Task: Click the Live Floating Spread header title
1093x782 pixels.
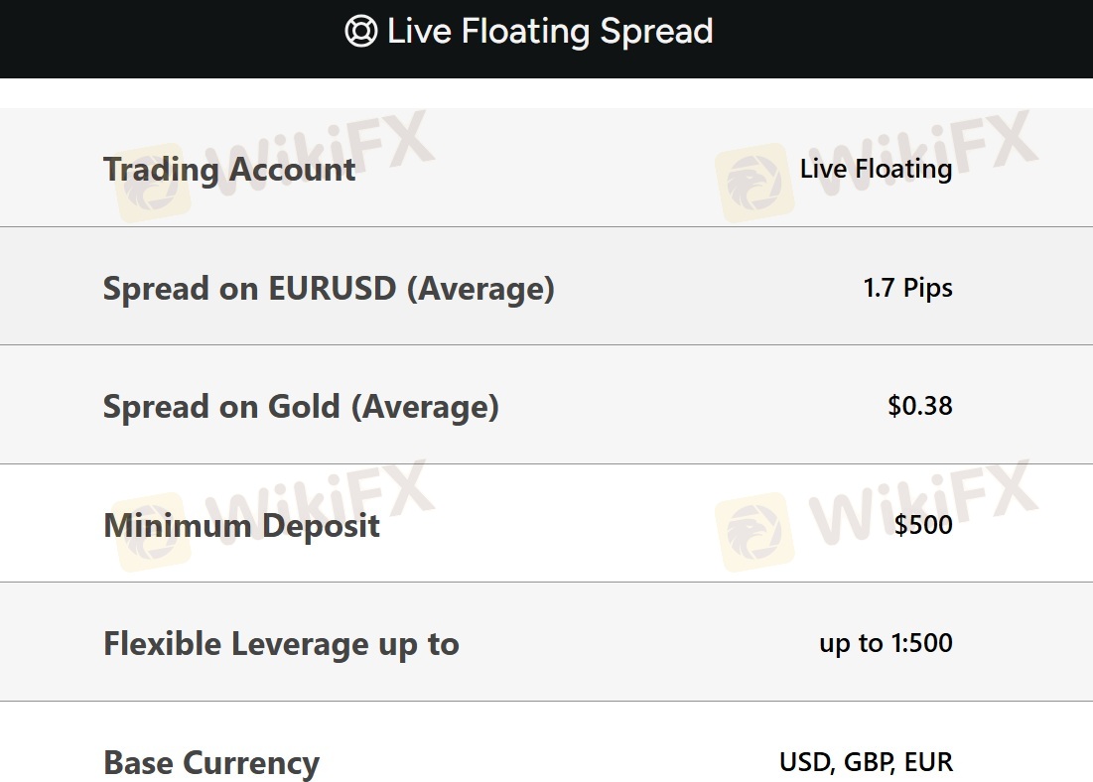Action: 550,32
